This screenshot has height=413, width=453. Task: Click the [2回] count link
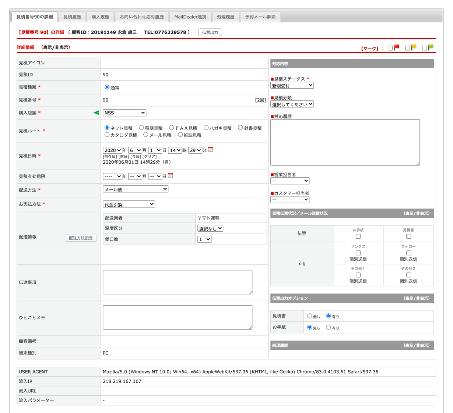260,100
